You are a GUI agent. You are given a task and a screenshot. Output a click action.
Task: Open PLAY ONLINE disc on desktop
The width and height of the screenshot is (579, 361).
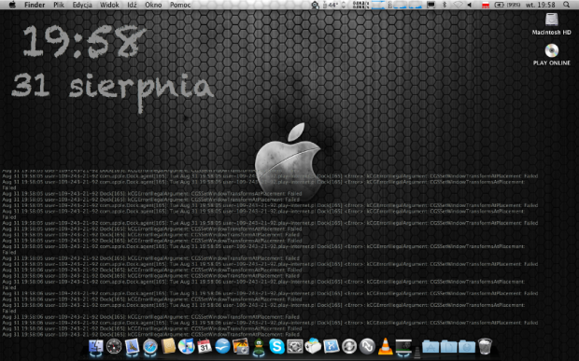click(551, 55)
